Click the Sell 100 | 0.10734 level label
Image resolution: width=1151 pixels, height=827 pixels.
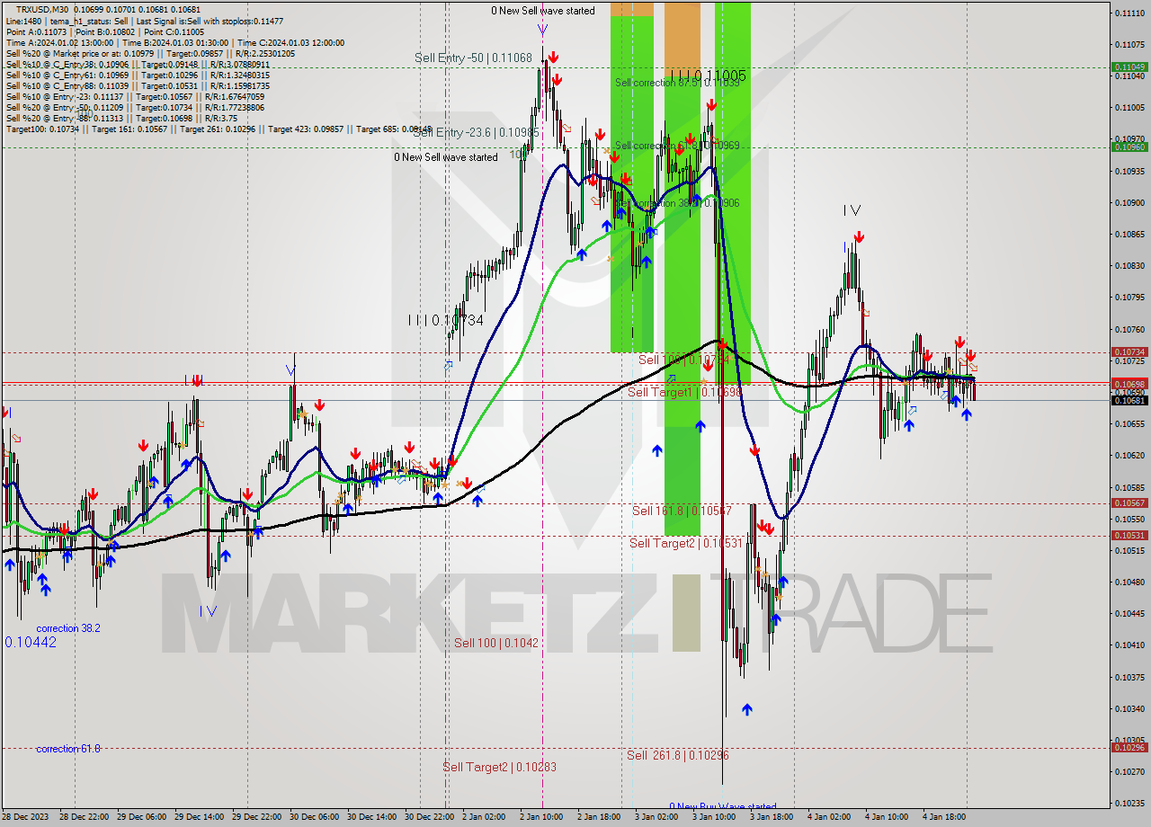pos(685,360)
